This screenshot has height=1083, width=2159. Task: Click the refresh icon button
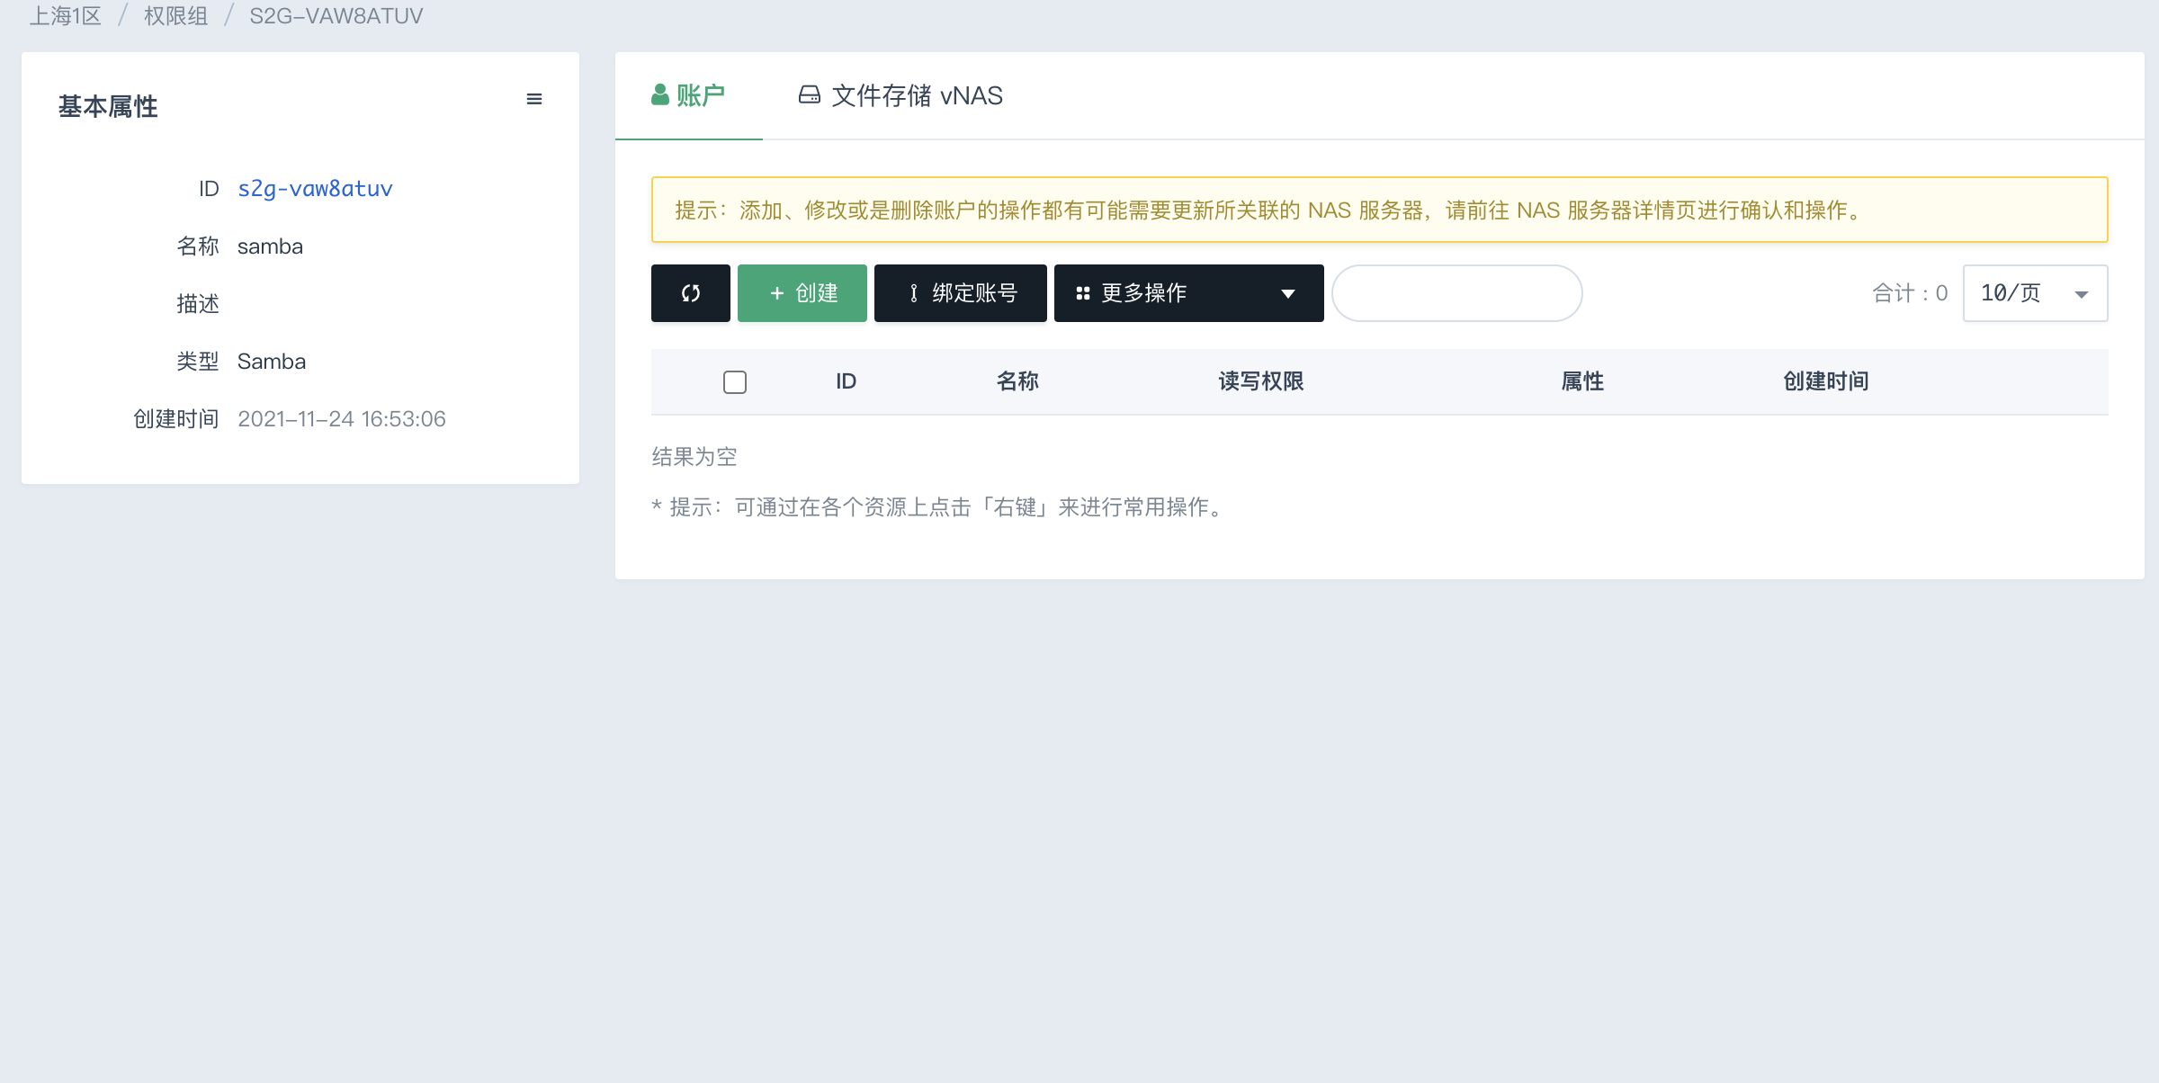click(x=690, y=293)
